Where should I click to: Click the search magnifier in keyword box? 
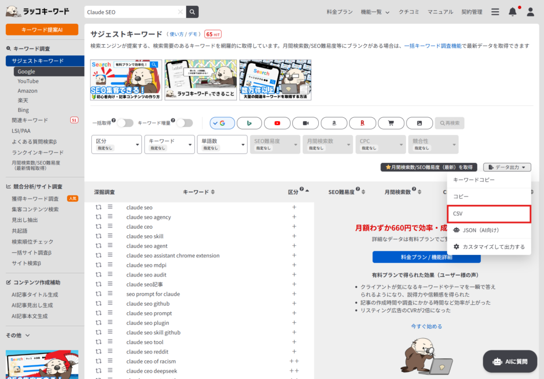click(192, 11)
